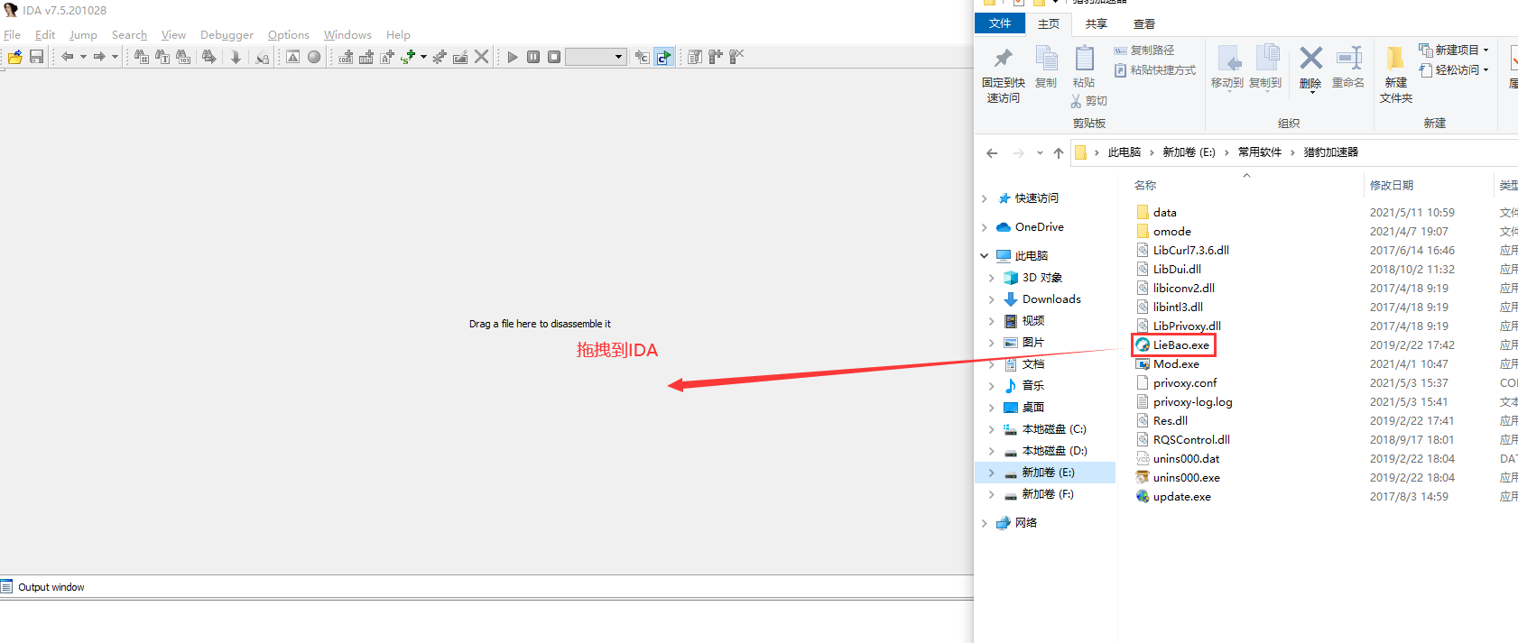This screenshot has height=643, width=1518.
Task: Click IDA's text search binoculars icon
Action: pyautogui.click(x=162, y=57)
